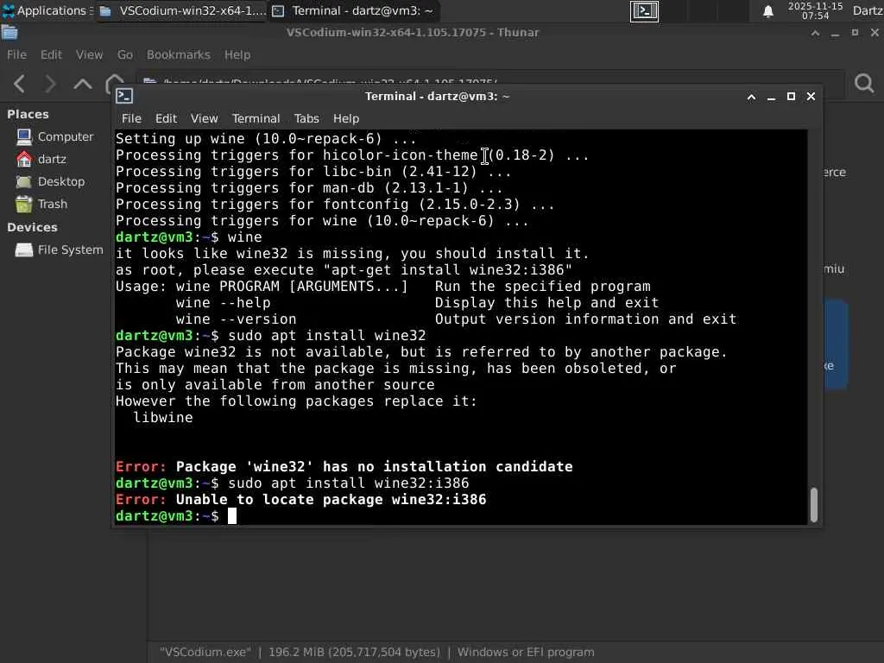Click the terminal's vertical scrollbar handle
This screenshot has width=884, height=663.
point(813,504)
